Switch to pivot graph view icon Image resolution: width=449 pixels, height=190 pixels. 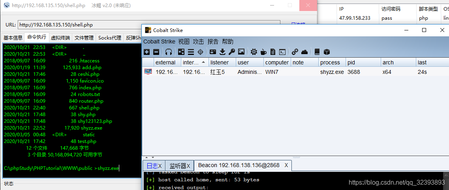pyautogui.click(x=181, y=52)
